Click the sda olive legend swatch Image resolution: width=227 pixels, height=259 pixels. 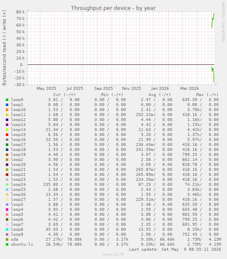click(7, 239)
